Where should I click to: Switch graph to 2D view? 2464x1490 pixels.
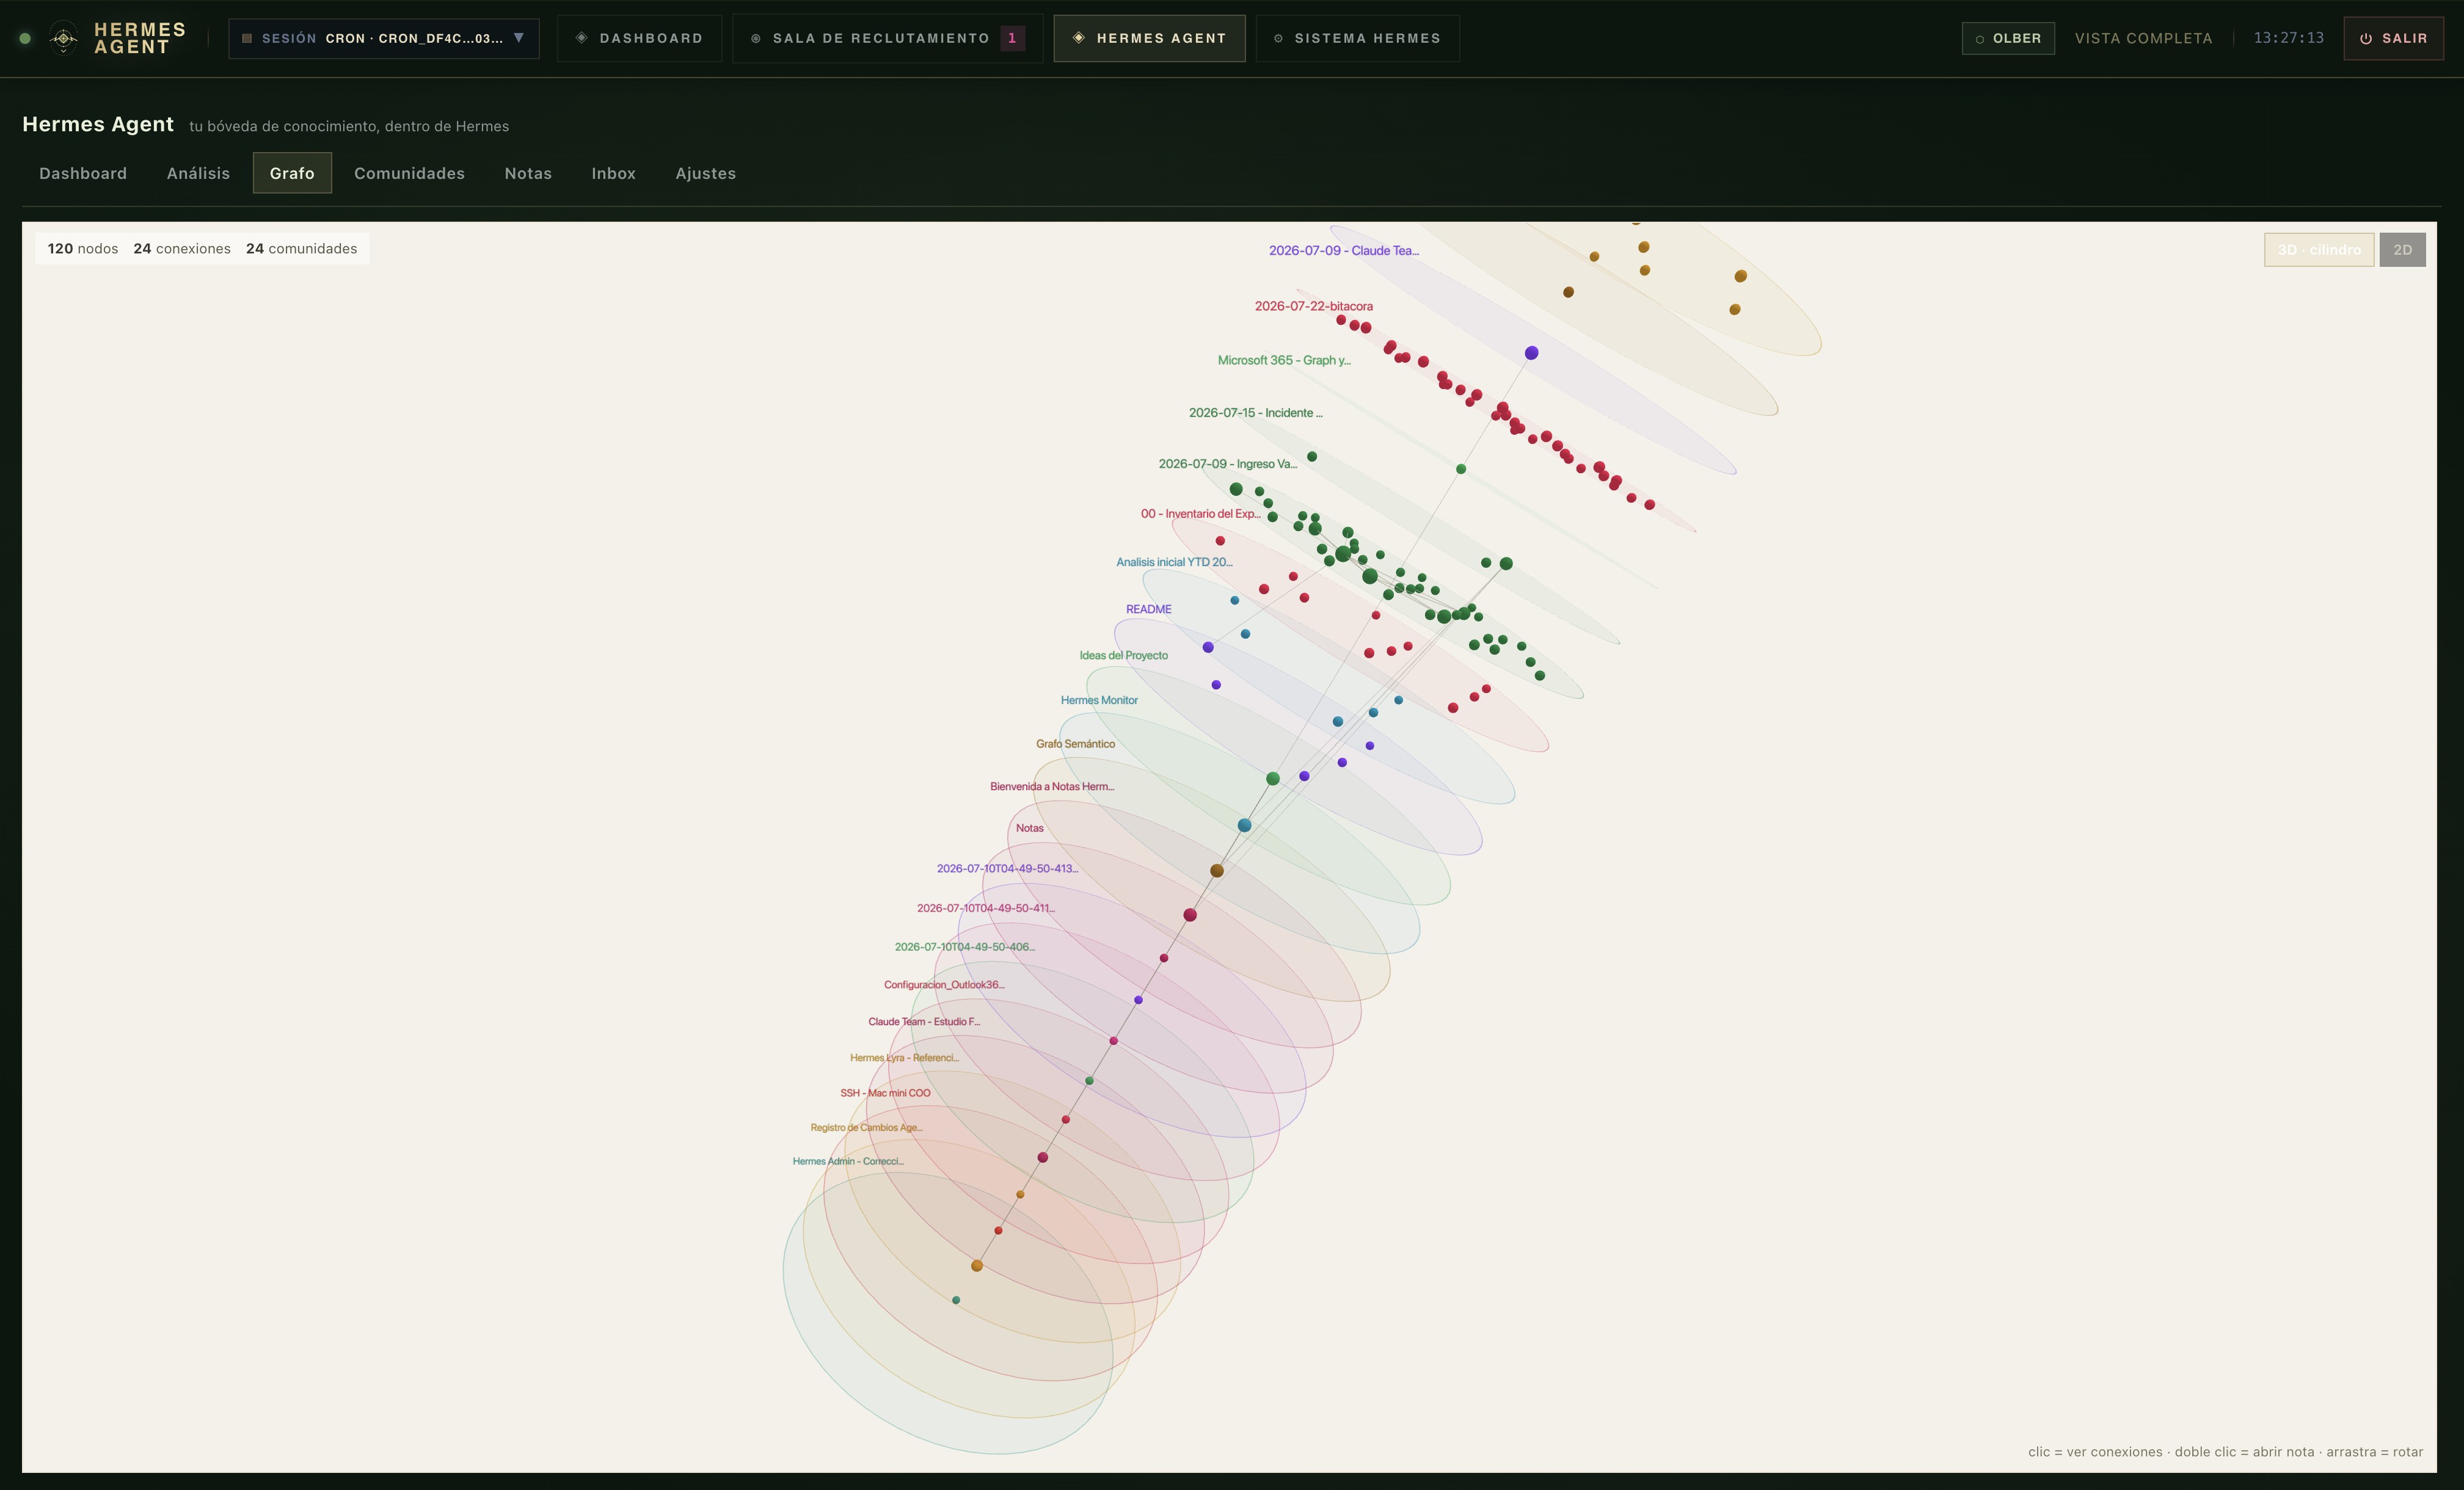click(2402, 250)
